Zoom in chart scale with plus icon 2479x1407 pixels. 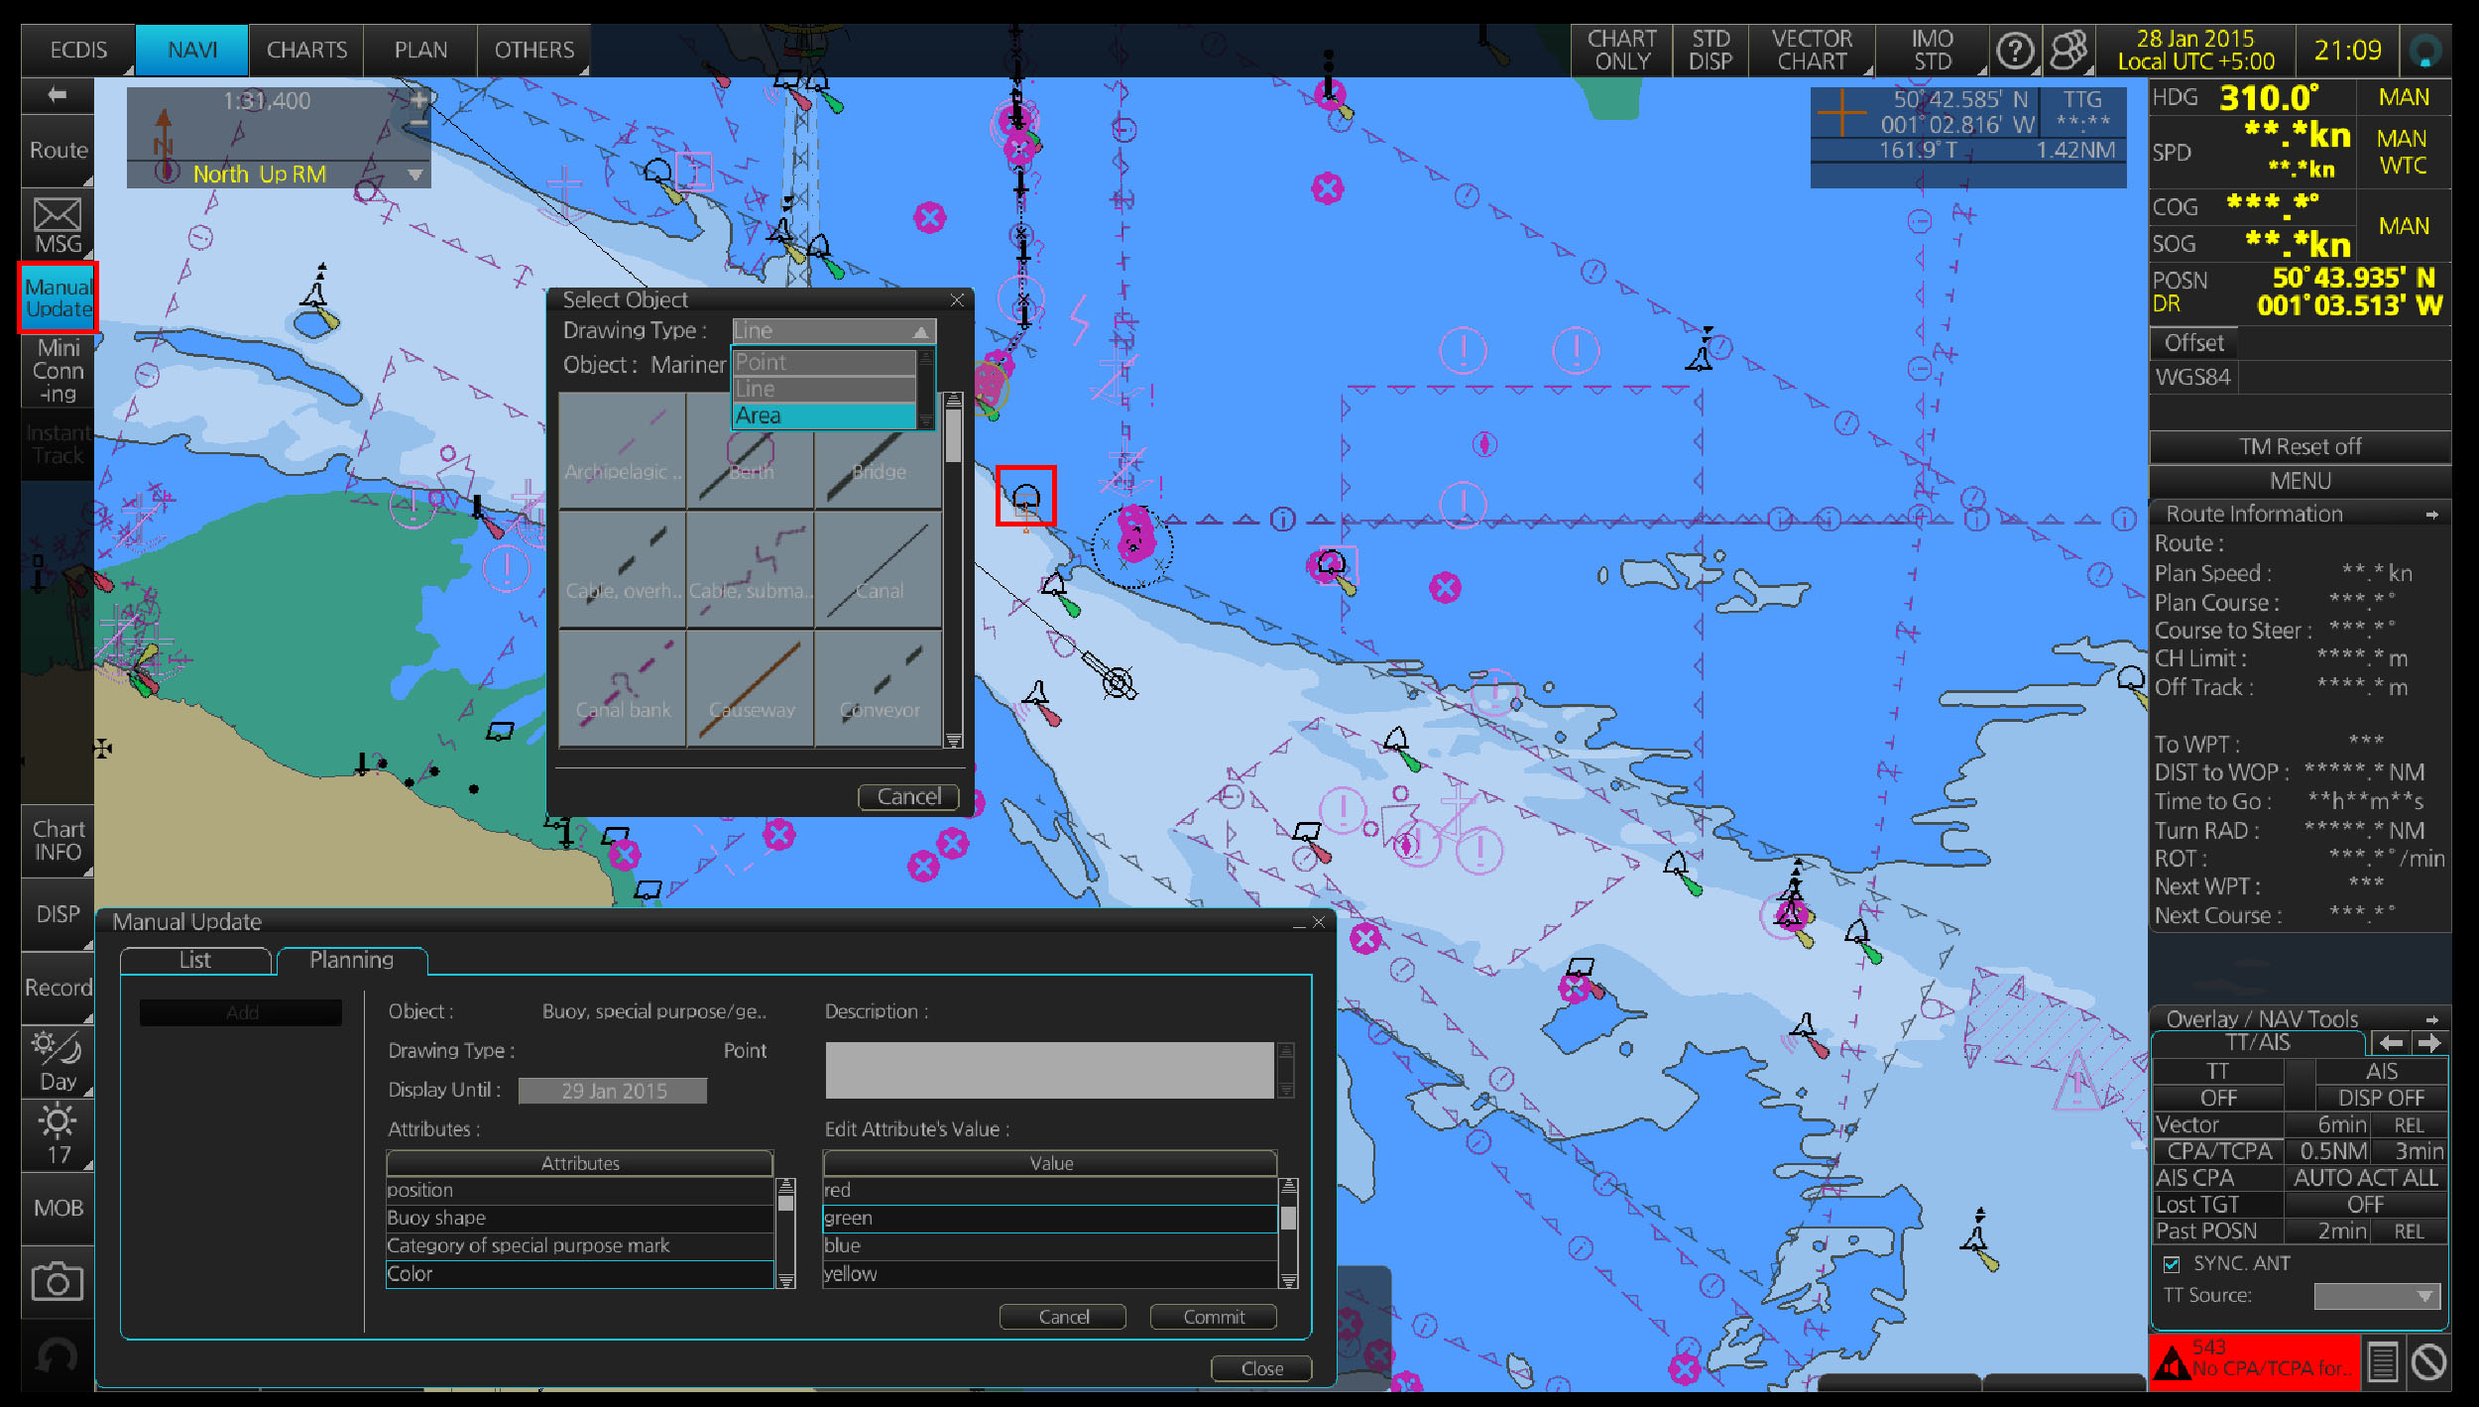[x=418, y=100]
